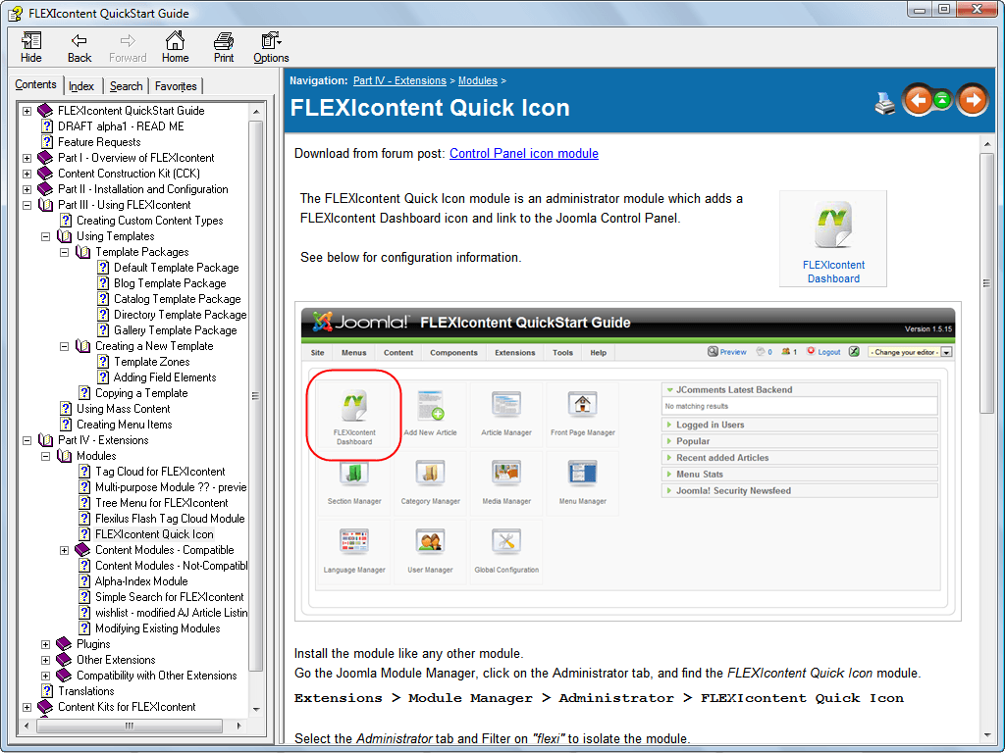1005x753 pixels.
Task: Click the printer icon in the blue header
Action: point(885,102)
